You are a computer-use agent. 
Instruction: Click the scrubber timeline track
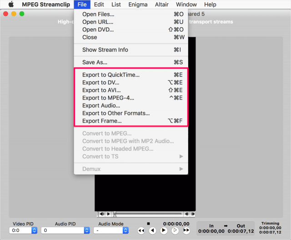click(149, 214)
